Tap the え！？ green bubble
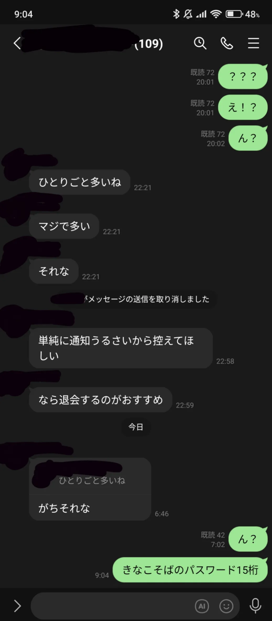The image size is (272, 621). [243, 107]
